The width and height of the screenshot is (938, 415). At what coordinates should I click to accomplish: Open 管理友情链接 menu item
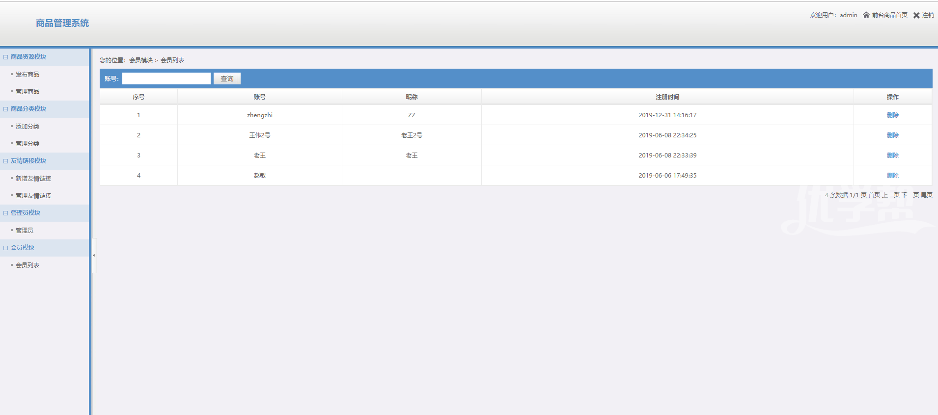pos(33,196)
